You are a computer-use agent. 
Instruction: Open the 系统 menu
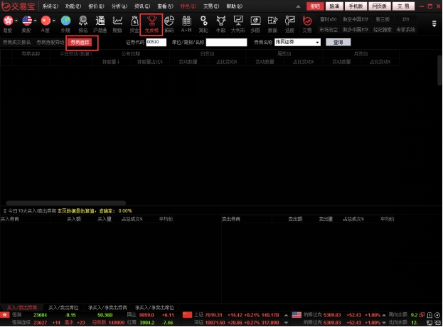50,6
